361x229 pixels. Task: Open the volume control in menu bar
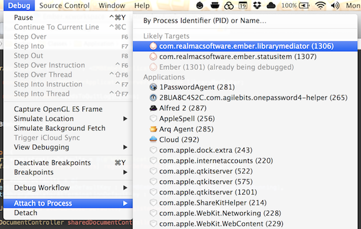point(335,5)
